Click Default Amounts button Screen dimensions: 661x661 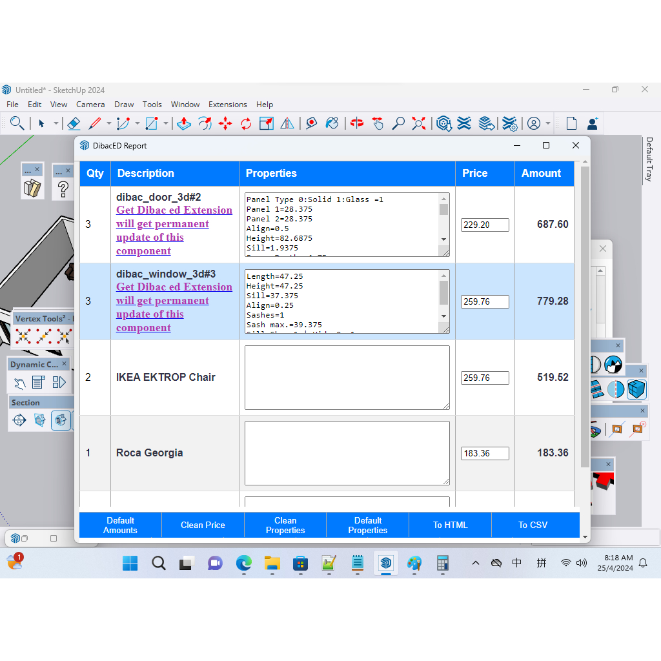120,525
